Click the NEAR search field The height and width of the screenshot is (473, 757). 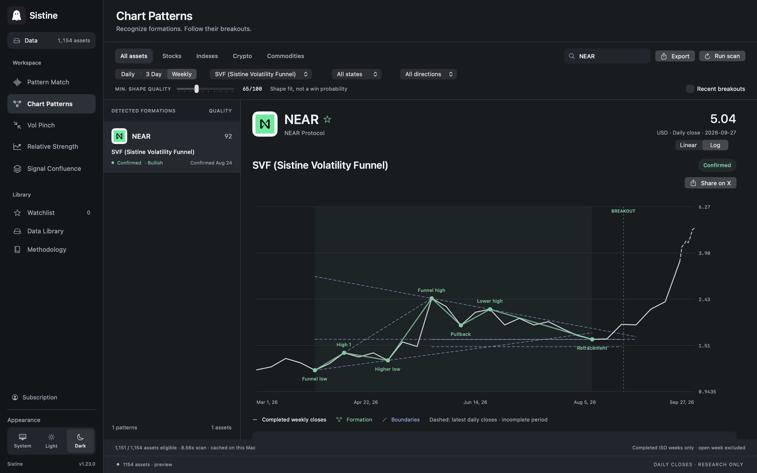click(x=607, y=56)
